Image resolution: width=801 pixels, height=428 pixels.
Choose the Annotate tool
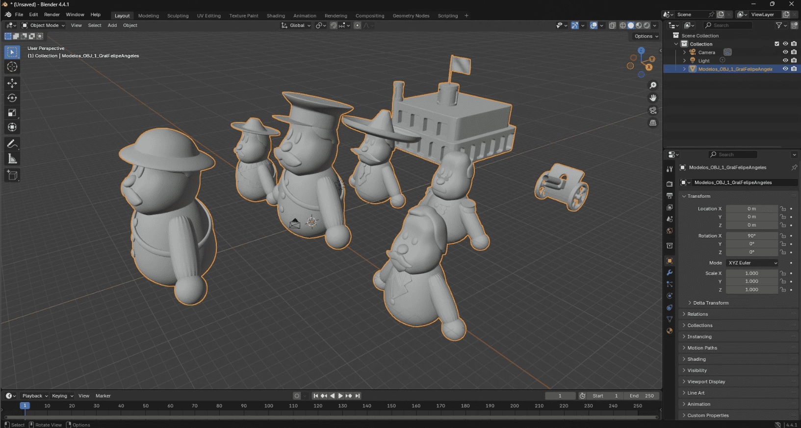tap(12, 144)
